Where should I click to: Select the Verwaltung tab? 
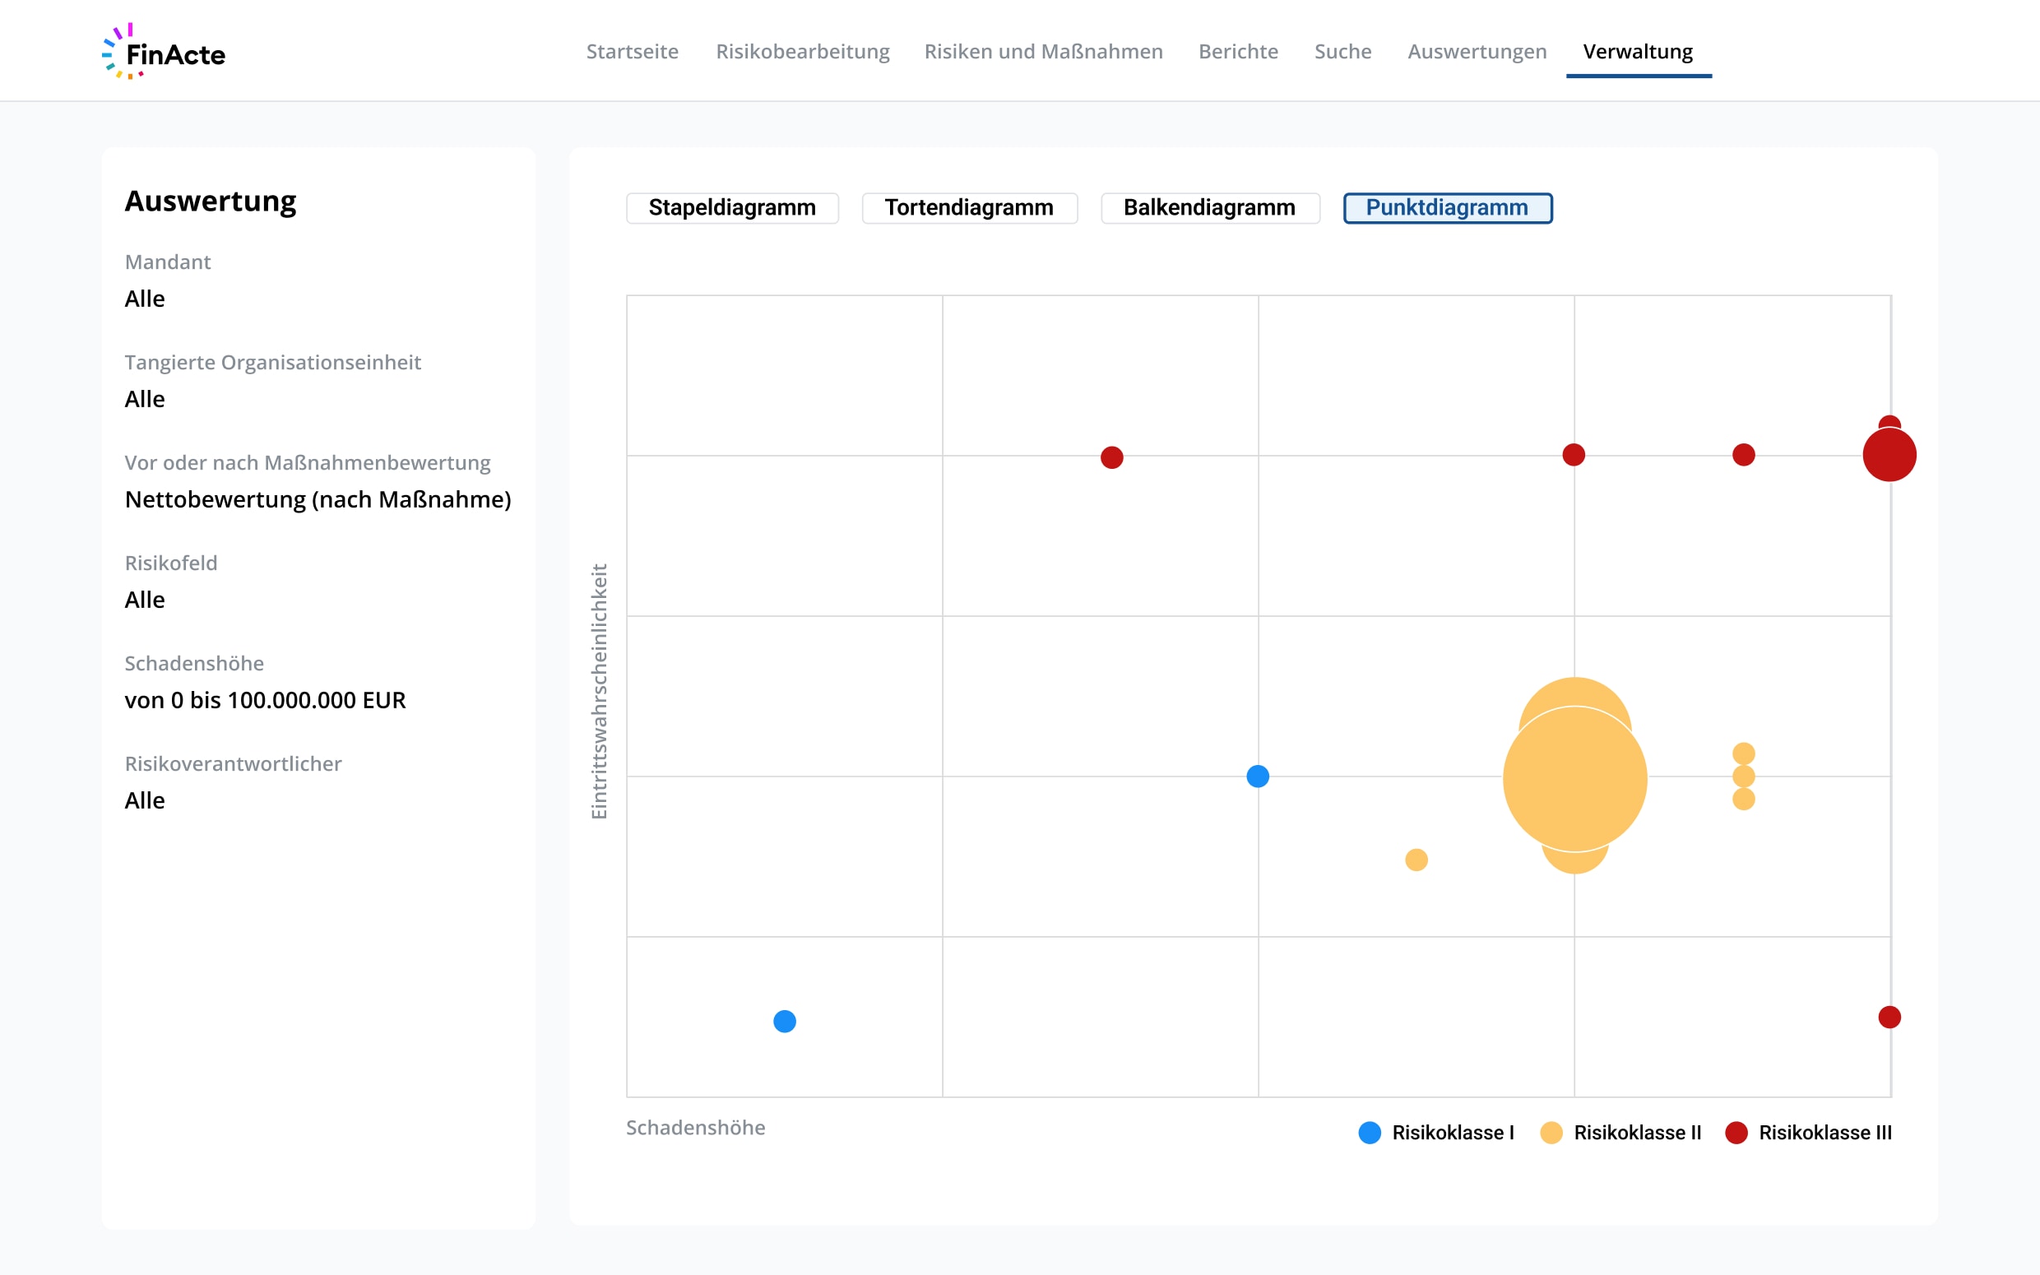[1637, 52]
